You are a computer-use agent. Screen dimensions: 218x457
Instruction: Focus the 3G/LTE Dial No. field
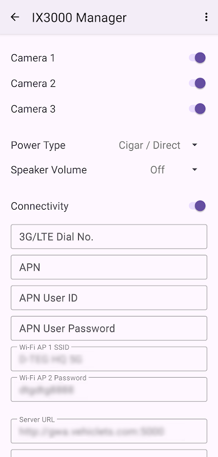point(109,236)
